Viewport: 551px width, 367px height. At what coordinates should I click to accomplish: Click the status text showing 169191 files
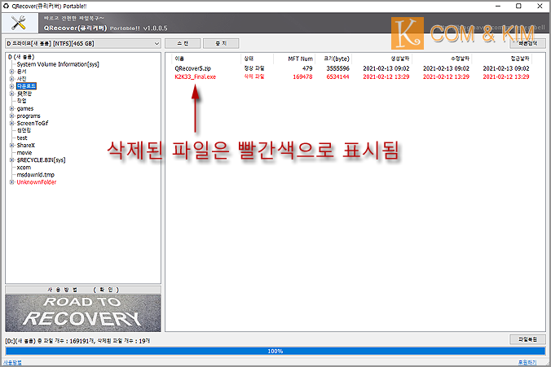[77, 341]
